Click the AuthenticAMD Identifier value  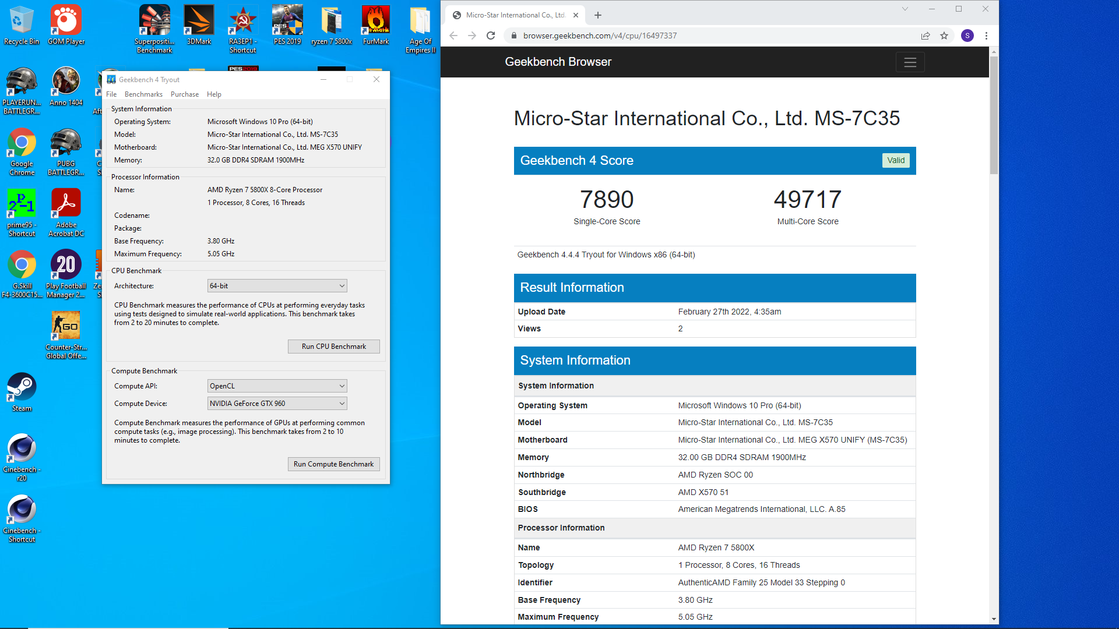point(761,583)
